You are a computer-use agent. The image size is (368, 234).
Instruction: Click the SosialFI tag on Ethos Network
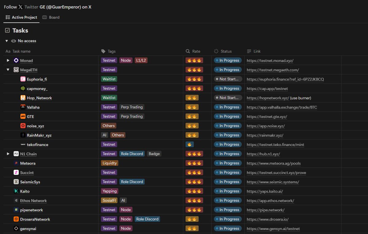[109, 201]
